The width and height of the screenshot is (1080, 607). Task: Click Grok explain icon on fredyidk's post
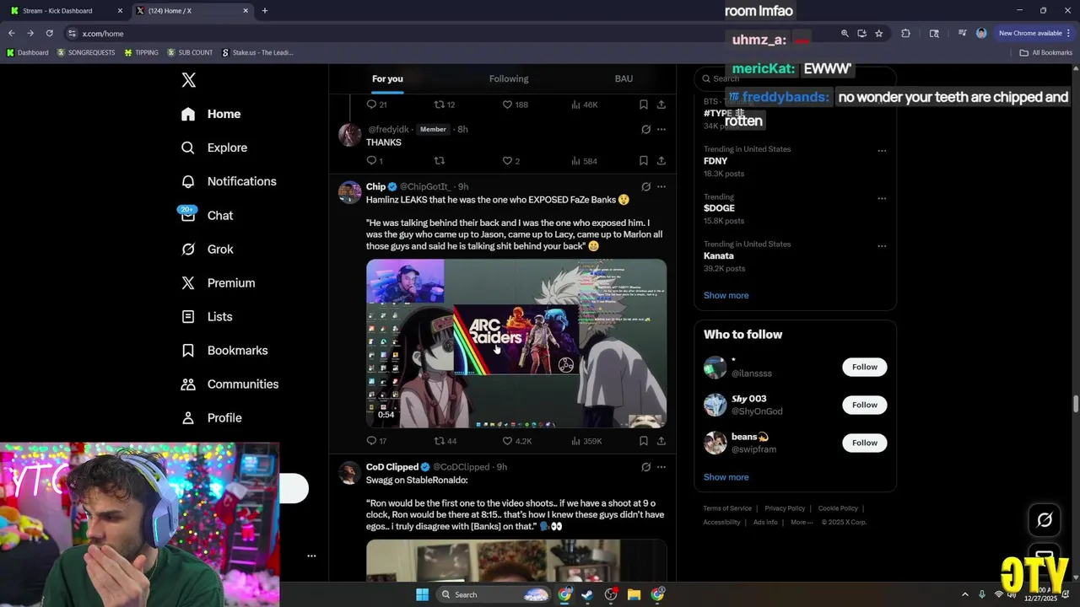[645, 129]
